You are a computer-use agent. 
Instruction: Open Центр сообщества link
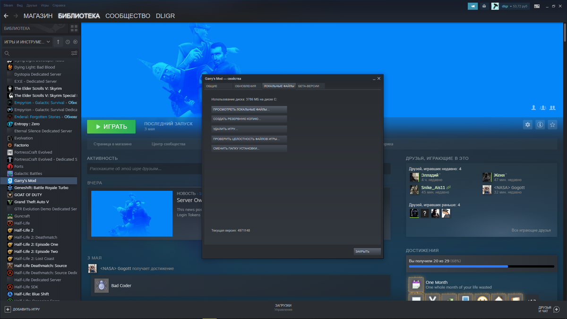point(168,144)
